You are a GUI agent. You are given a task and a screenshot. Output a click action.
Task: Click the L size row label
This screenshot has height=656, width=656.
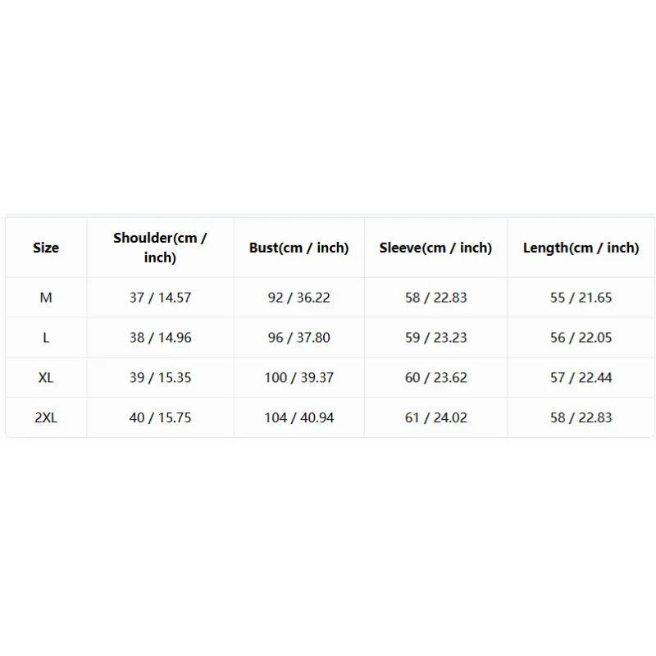(46, 338)
